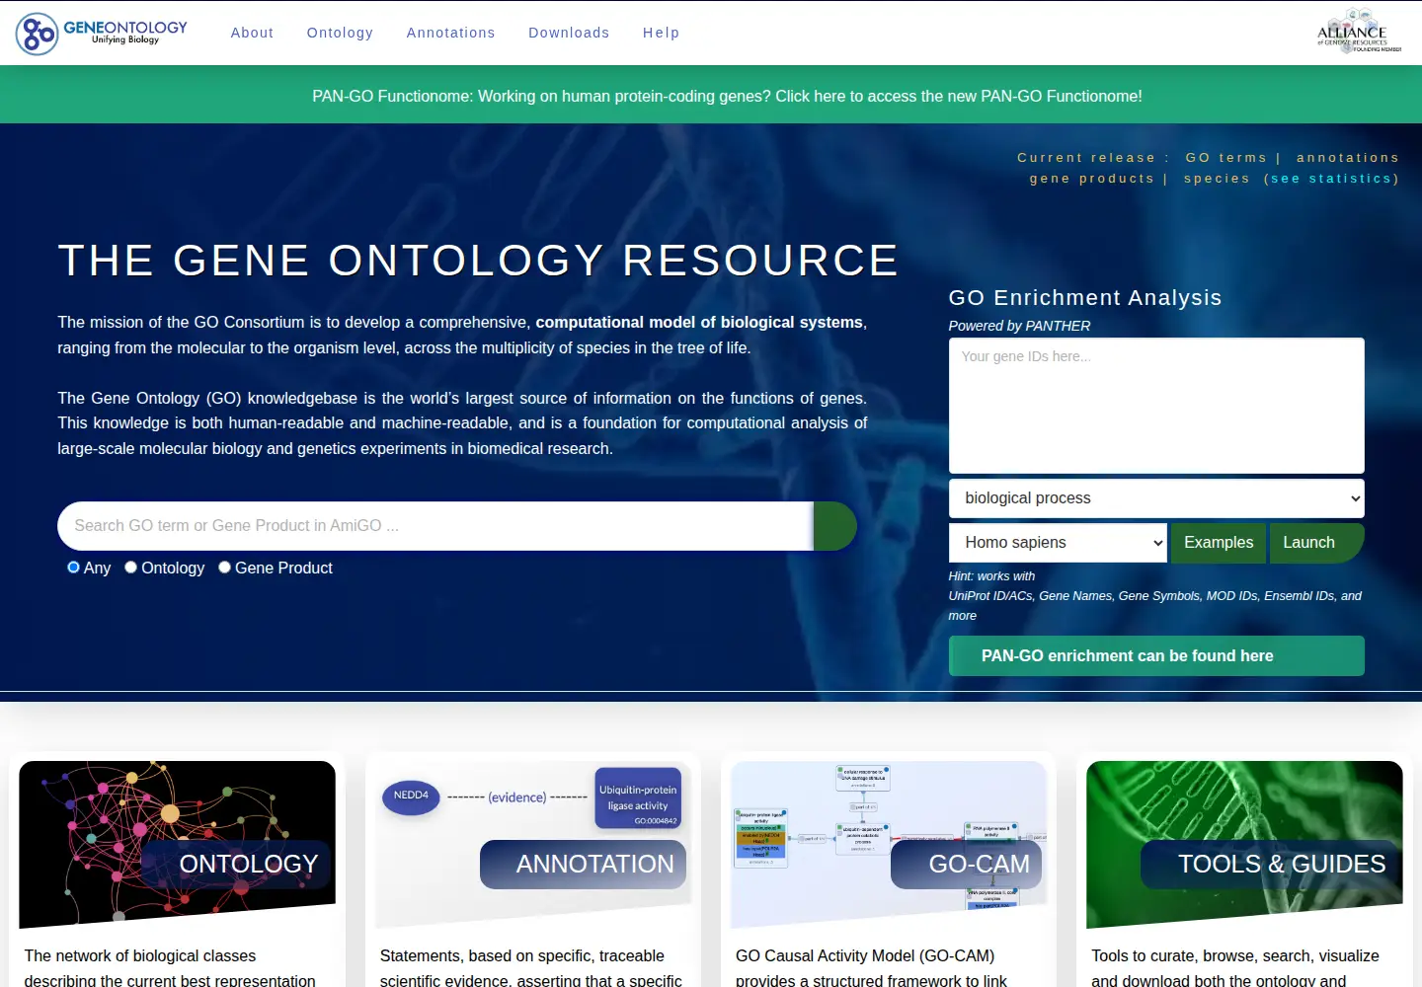
Task: Focus the AmiGO search field
Action: [435, 526]
